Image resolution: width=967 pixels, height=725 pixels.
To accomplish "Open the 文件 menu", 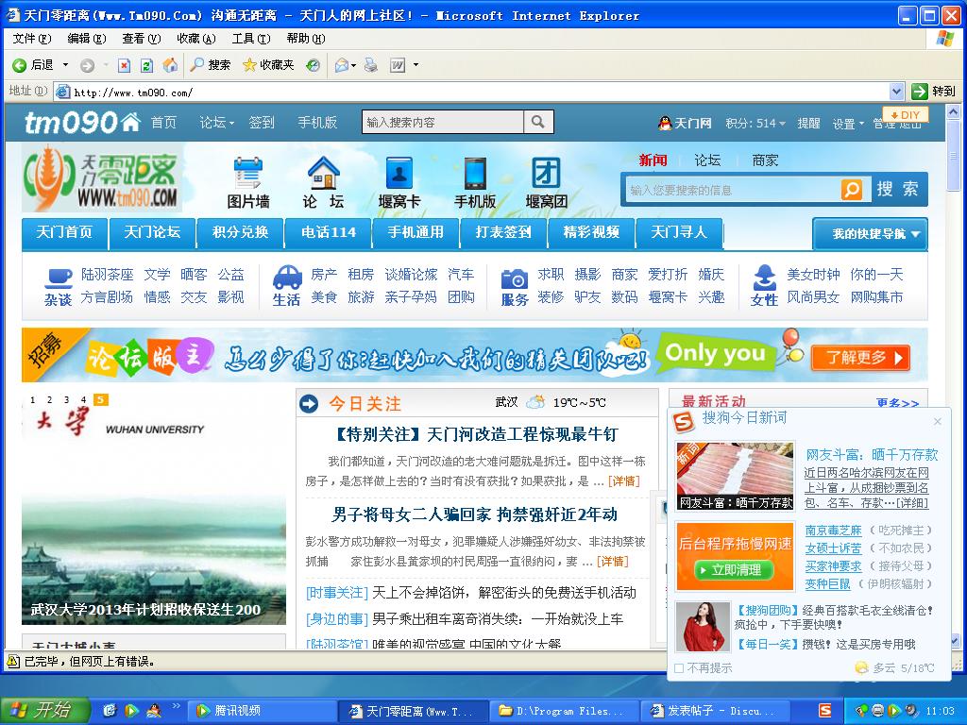I will tap(32, 38).
